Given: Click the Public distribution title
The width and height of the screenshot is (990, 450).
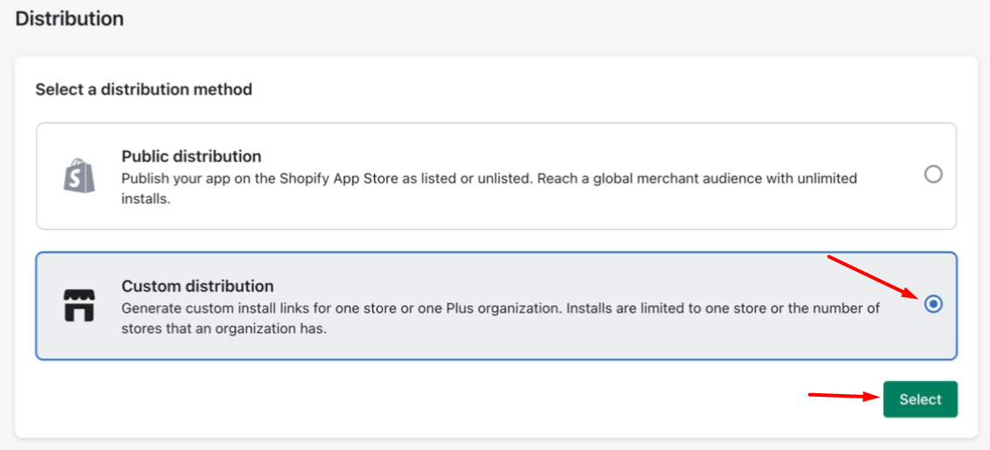Looking at the screenshot, I should [190, 156].
